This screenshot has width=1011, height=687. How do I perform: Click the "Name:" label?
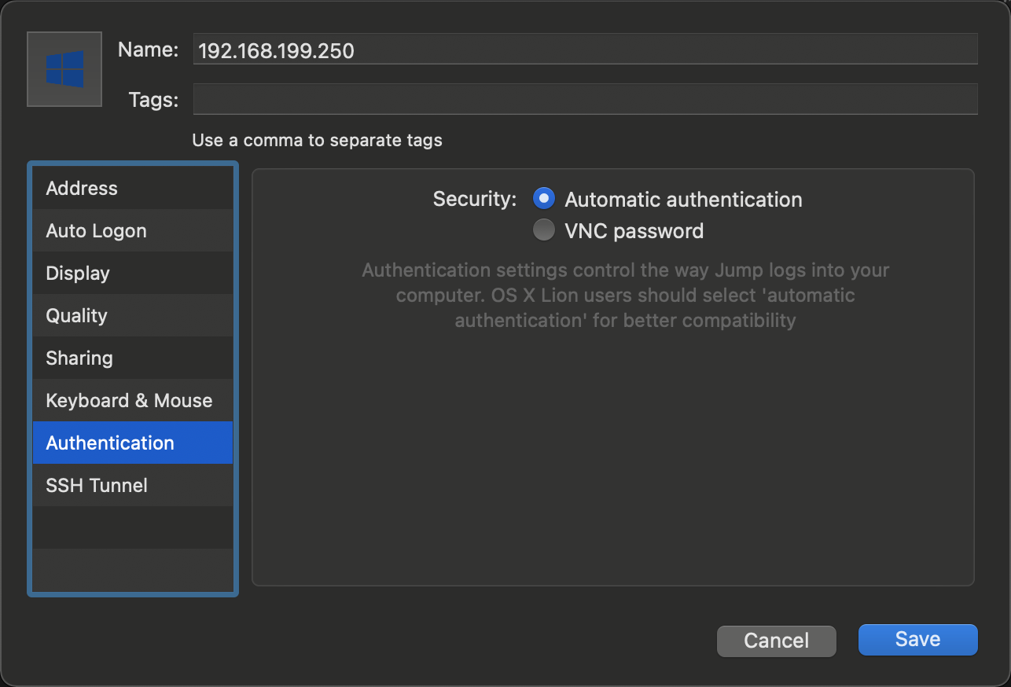(x=149, y=50)
